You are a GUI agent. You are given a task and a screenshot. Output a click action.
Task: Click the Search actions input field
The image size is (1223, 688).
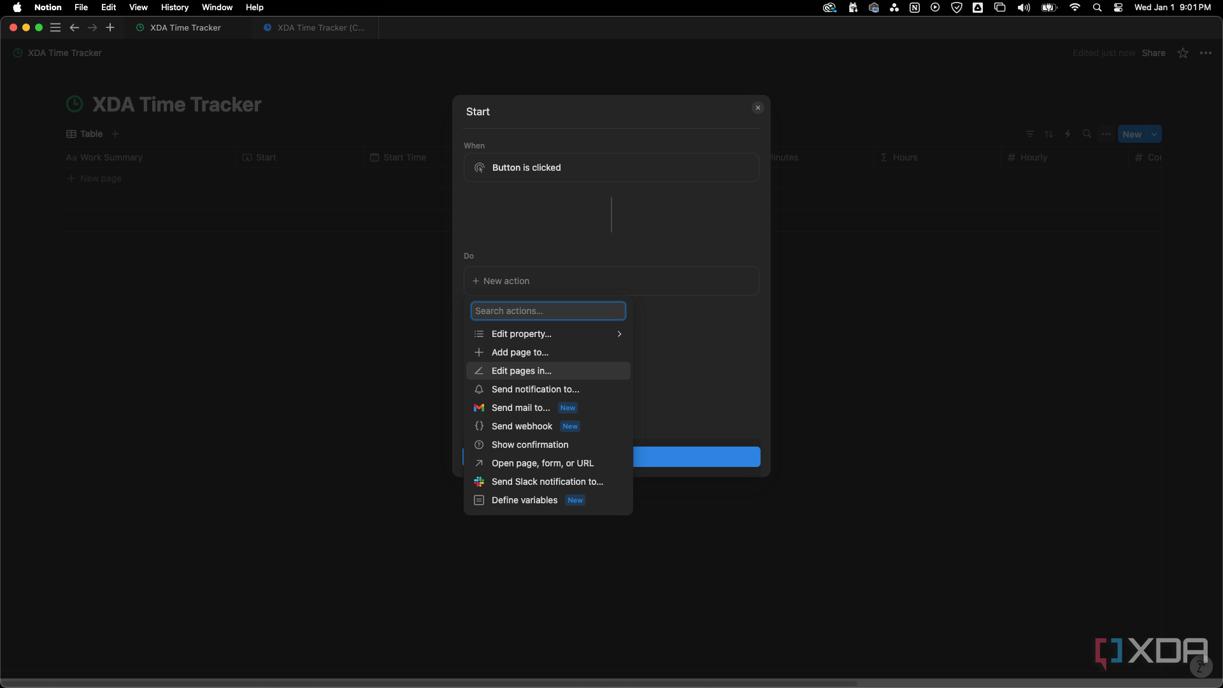tap(548, 311)
